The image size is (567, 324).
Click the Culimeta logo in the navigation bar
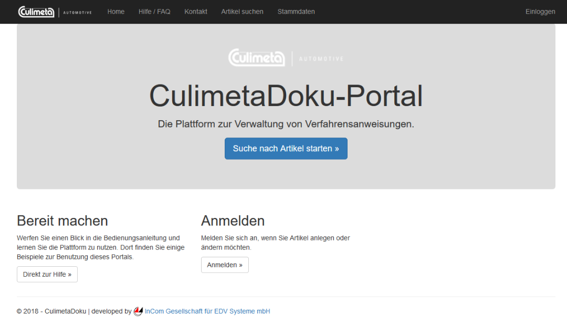coord(55,12)
